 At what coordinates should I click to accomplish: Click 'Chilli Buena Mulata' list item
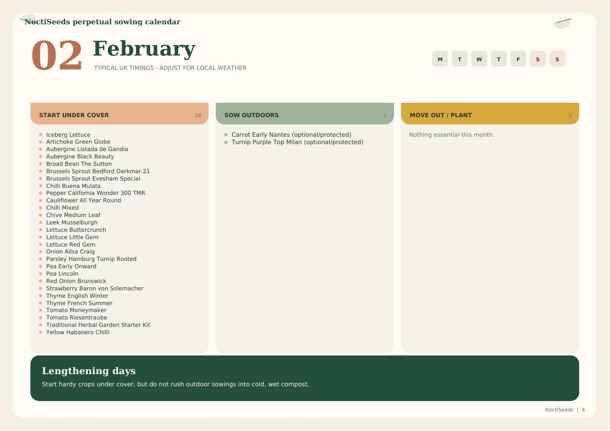73,186
